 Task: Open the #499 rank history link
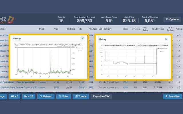[126, 87]
